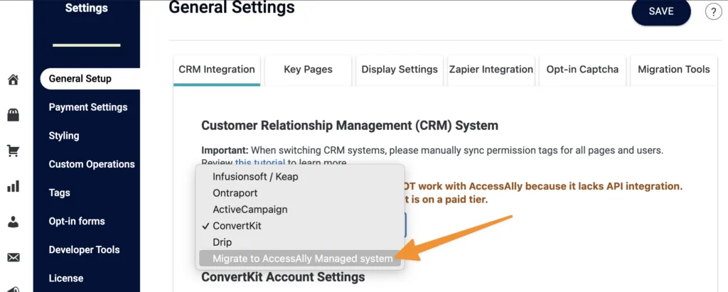
Task: Open Opt-in forms in the sidebar
Action: click(77, 222)
